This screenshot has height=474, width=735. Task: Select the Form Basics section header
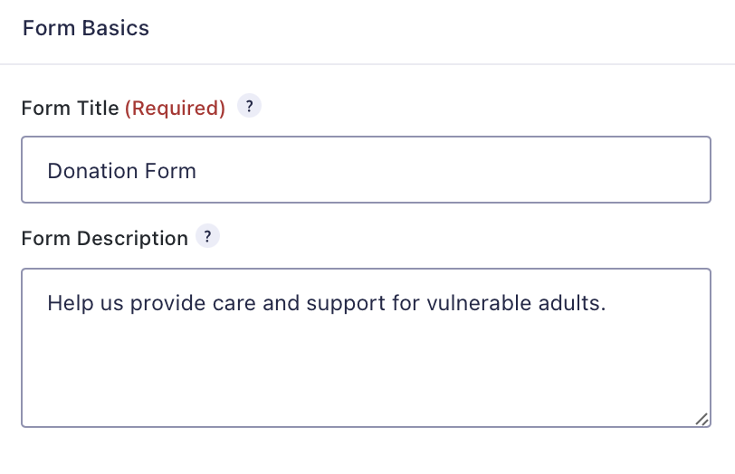pyautogui.click(x=86, y=28)
